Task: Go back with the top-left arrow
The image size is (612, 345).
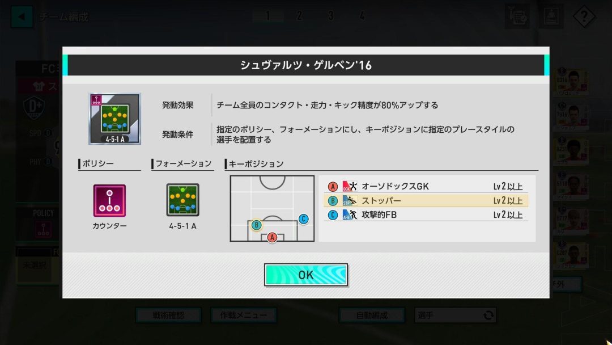Action: click(22, 17)
